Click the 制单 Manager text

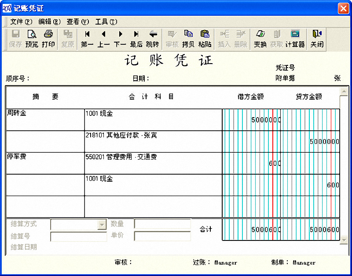tap(304, 262)
